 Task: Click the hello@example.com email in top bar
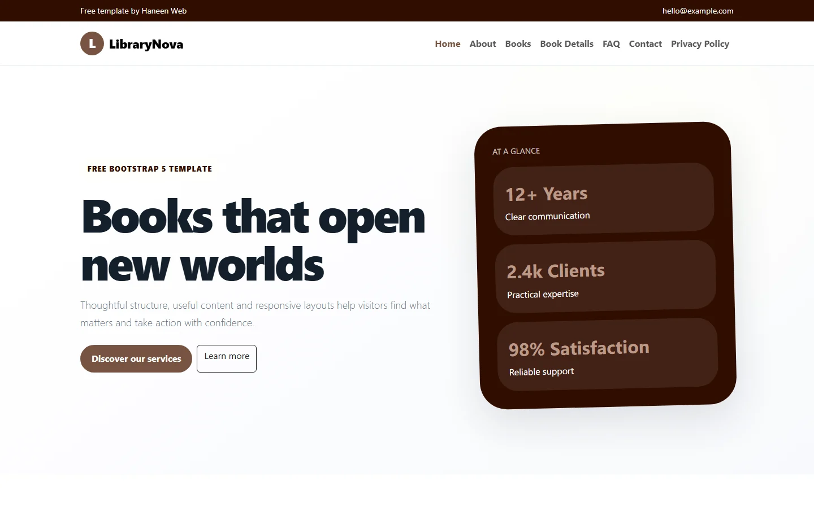[x=698, y=11]
